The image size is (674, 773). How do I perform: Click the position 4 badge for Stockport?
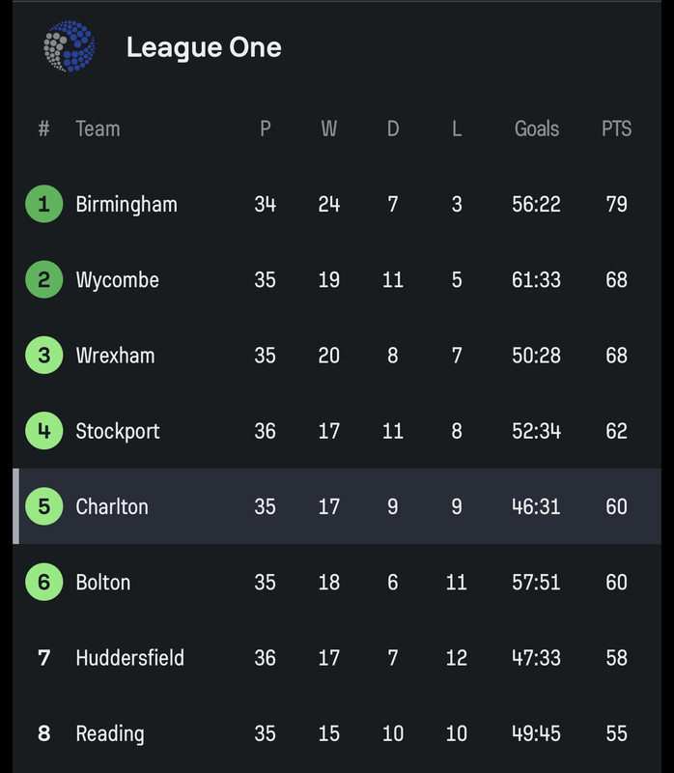[x=43, y=431]
